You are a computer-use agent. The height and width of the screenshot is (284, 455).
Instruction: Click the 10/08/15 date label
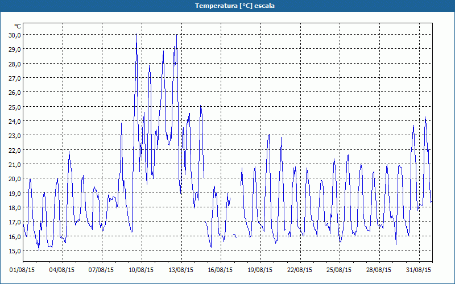click(x=141, y=270)
